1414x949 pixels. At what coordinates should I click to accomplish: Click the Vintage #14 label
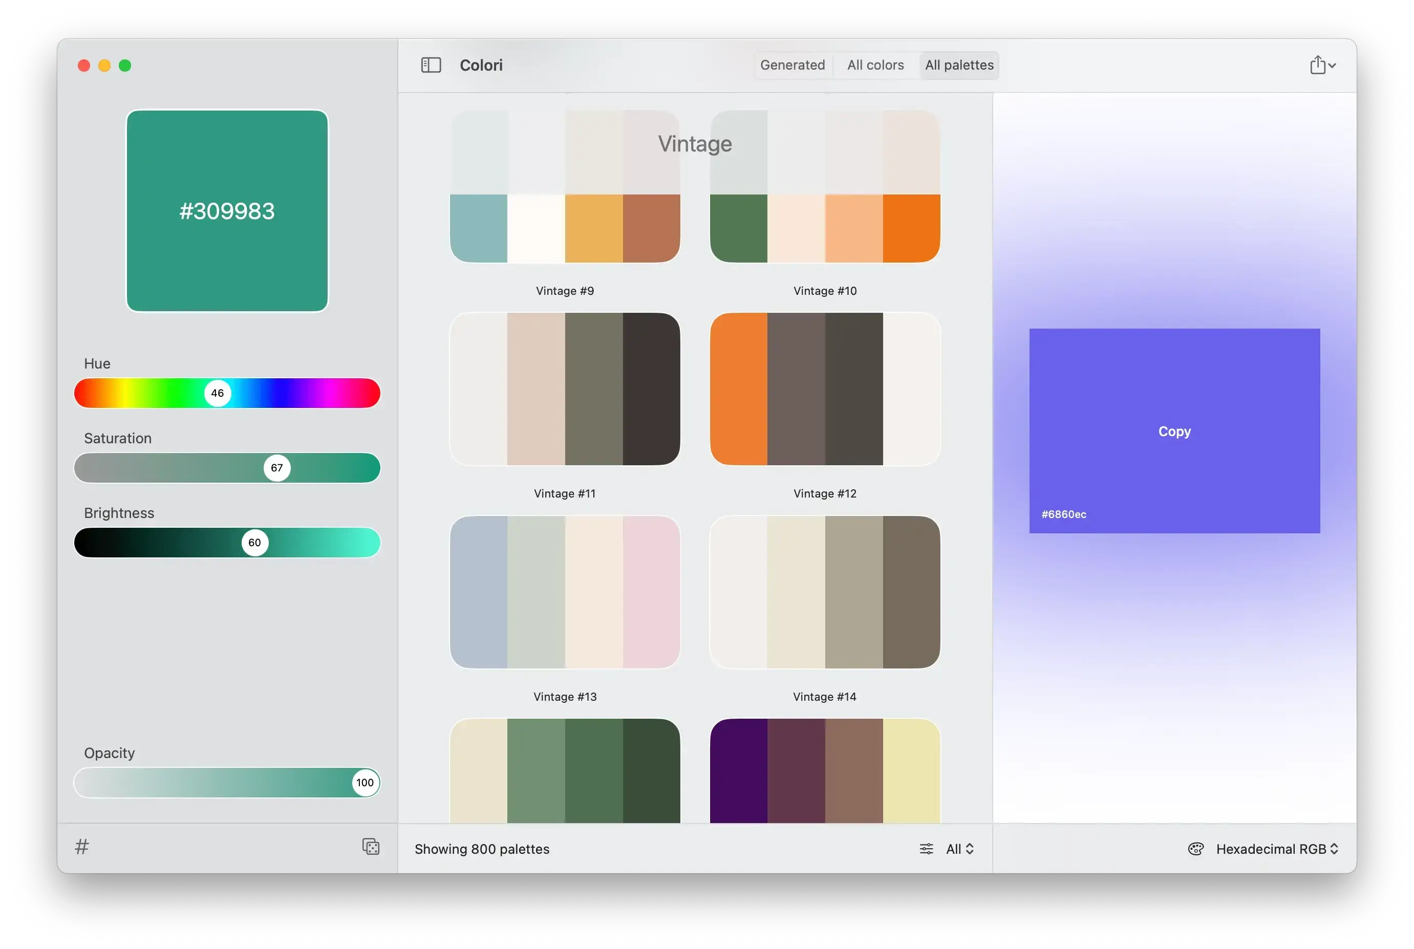coord(825,697)
